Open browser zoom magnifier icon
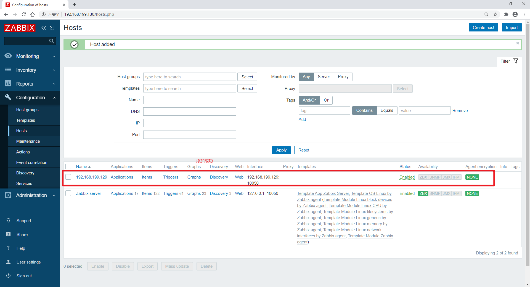 (x=486, y=14)
